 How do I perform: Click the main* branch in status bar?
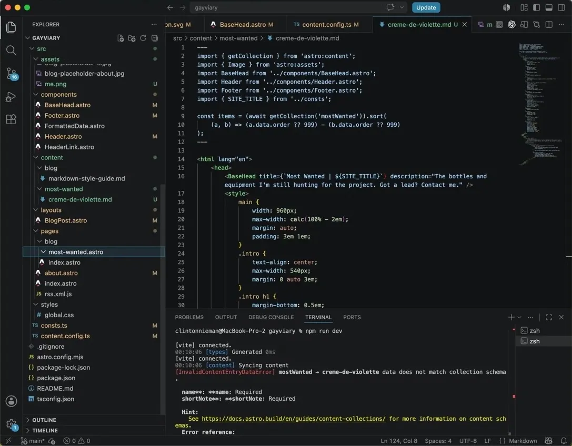pos(33,441)
